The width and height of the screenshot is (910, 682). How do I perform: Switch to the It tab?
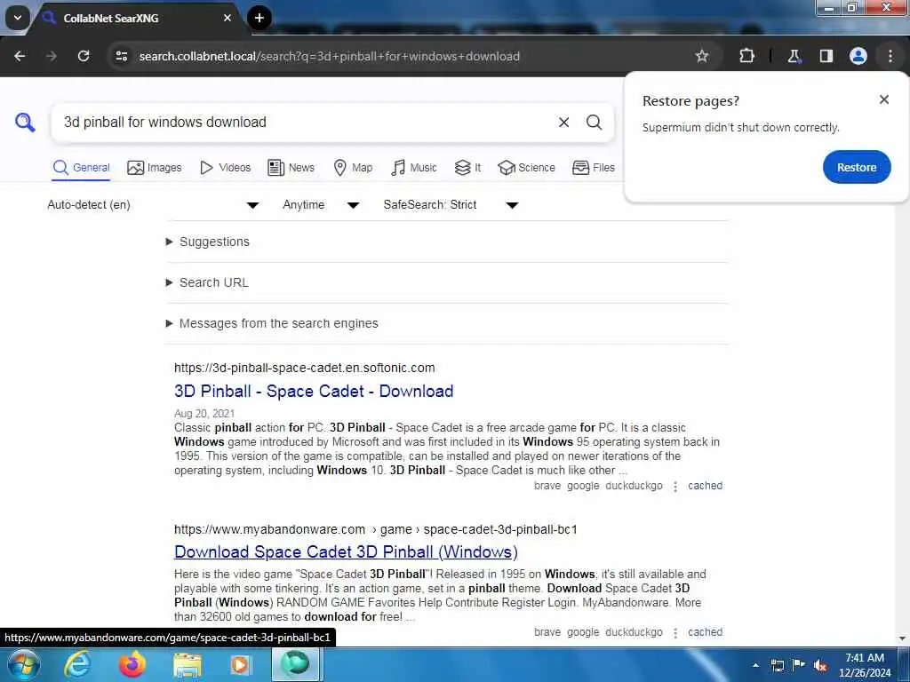click(x=467, y=168)
